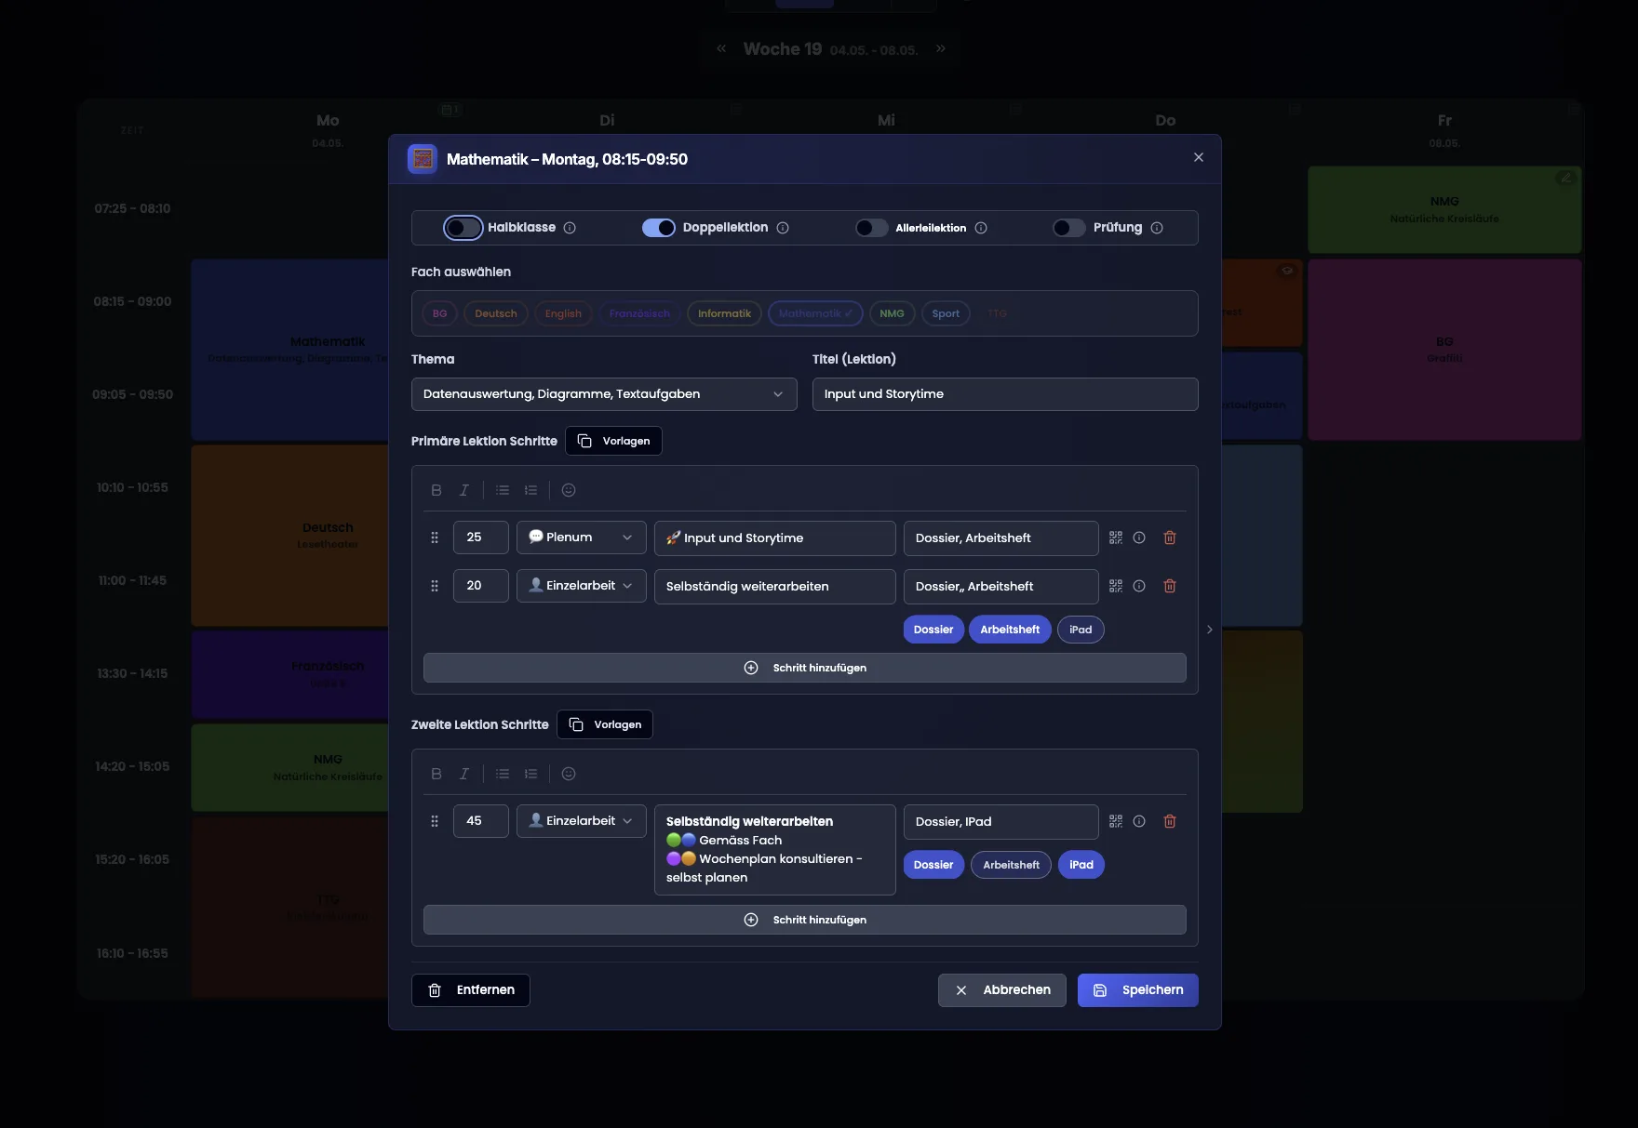Insert bullet list in primary steps toolbar

(503, 490)
